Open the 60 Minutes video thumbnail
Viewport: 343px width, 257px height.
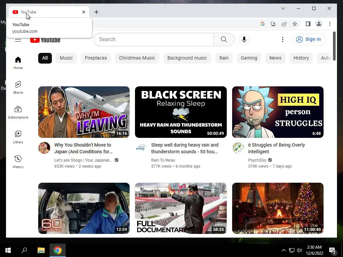[84, 208]
